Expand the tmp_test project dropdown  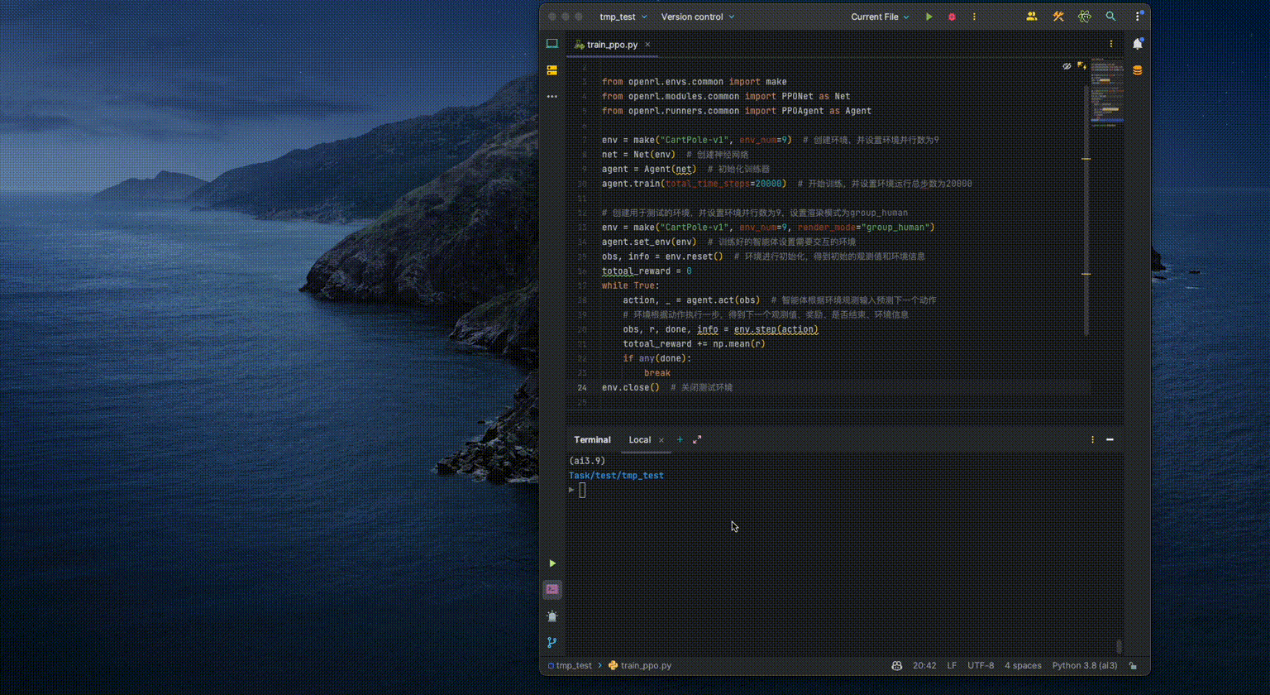(x=623, y=17)
